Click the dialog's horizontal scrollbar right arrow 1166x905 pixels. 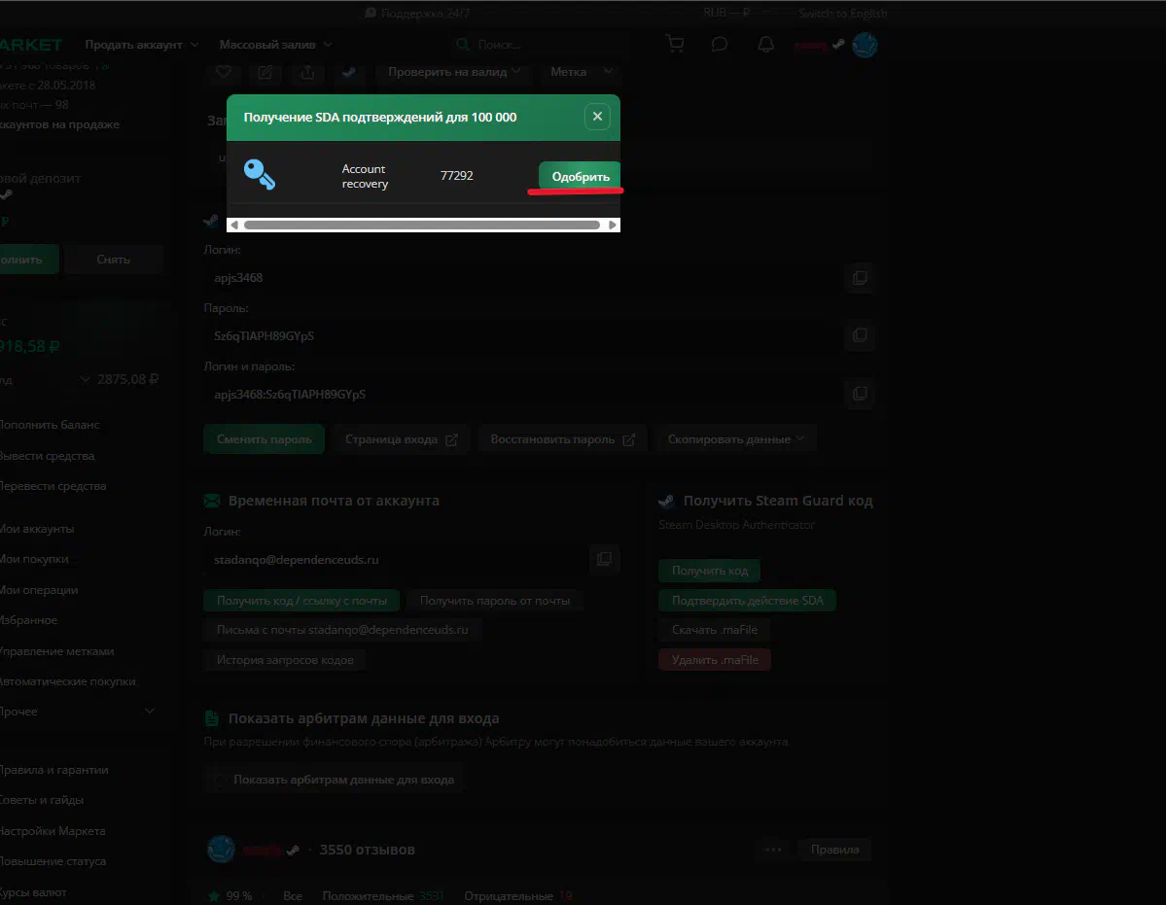click(x=612, y=225)
